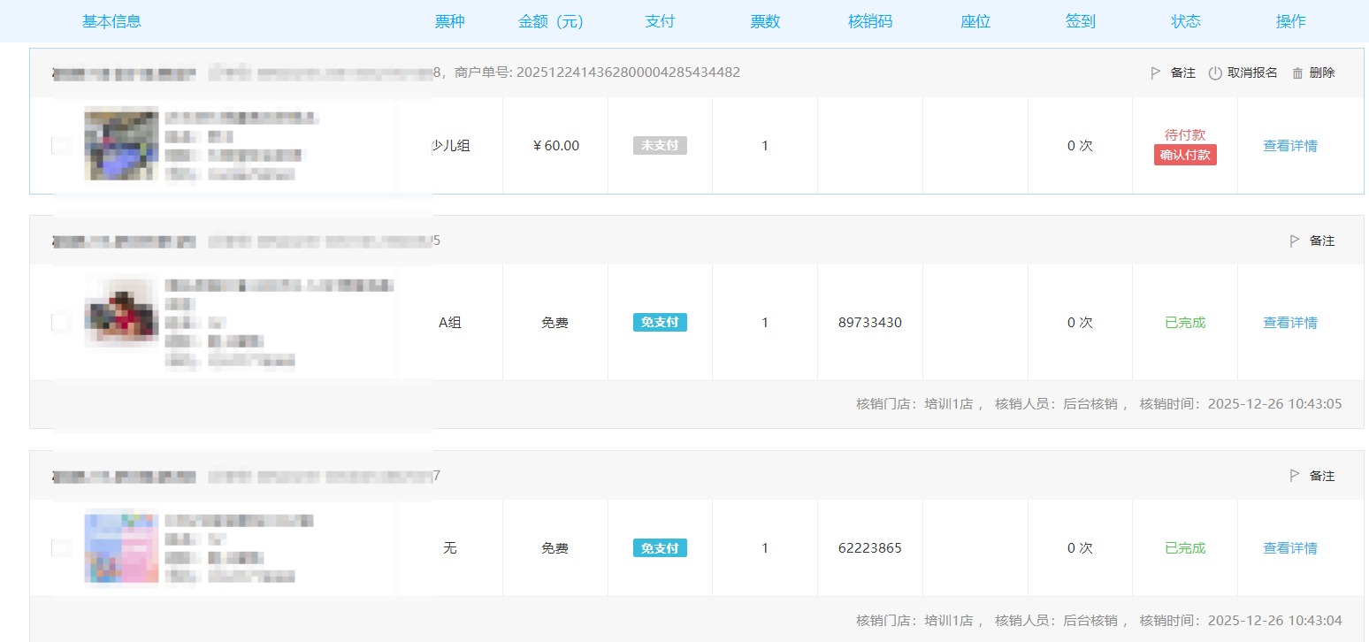Click the 状态 column header
The width and height of the screenshot is (1369, 642).
click(x=1185, y=21)
